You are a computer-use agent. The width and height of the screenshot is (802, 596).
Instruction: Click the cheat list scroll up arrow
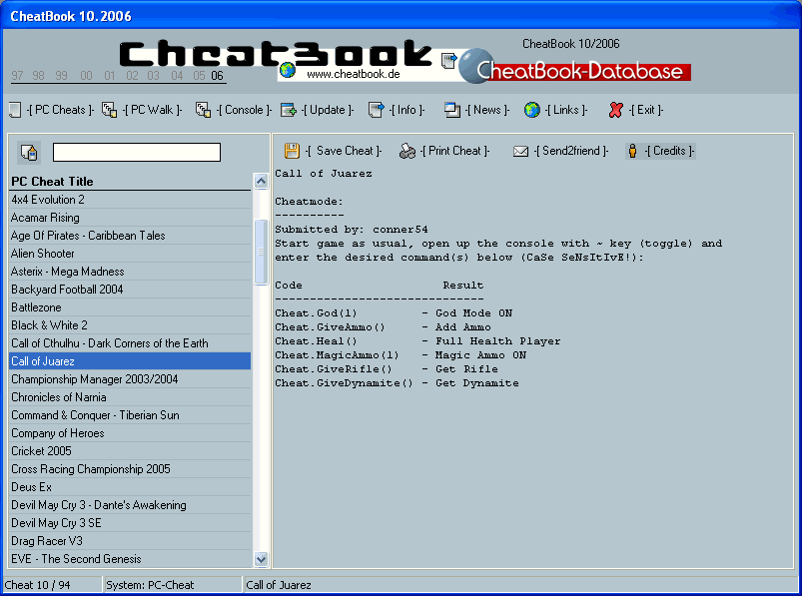tap(261, 181)
